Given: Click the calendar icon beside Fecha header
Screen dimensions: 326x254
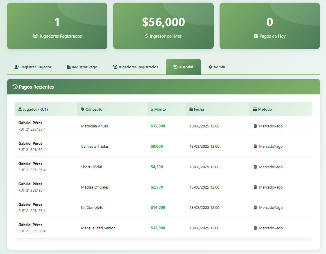Looking at the screenshot, I should pos(191,109).
